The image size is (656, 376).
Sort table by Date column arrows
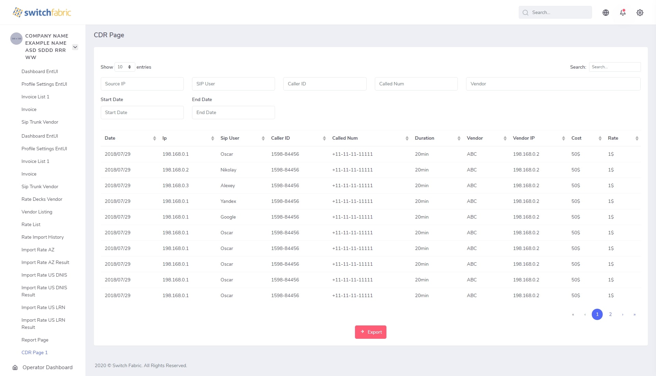pyautogui.click(x=154, y=138)
